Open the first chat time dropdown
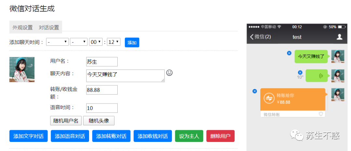 click(57, 42)
